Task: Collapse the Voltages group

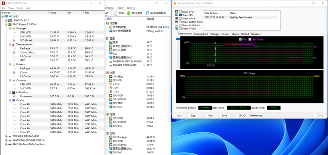Action: point(10,28)
